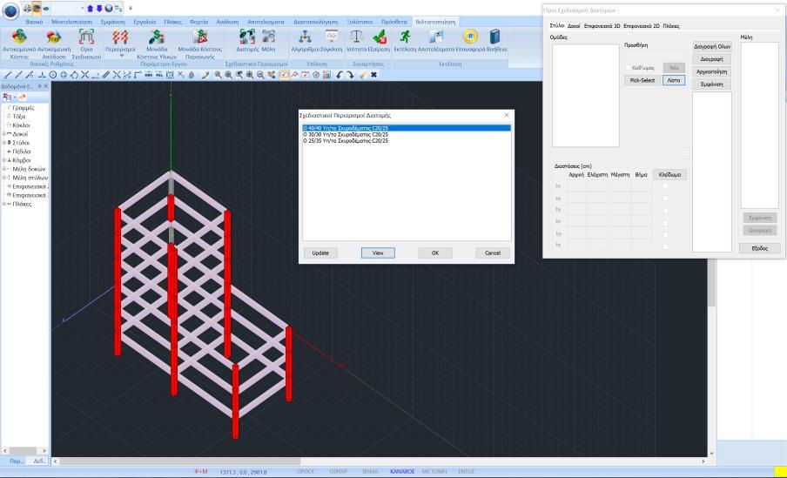The width and height of the screenshot is (787, 478).
Task: Select the Γραμμές item in the tree
Action: pyautogui.click(x=24, y=108)
